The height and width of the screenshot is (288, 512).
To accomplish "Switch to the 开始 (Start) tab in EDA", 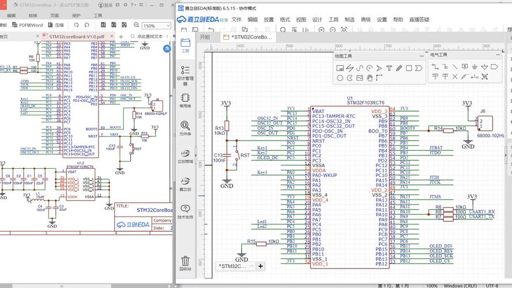I will tap(204, 37).
